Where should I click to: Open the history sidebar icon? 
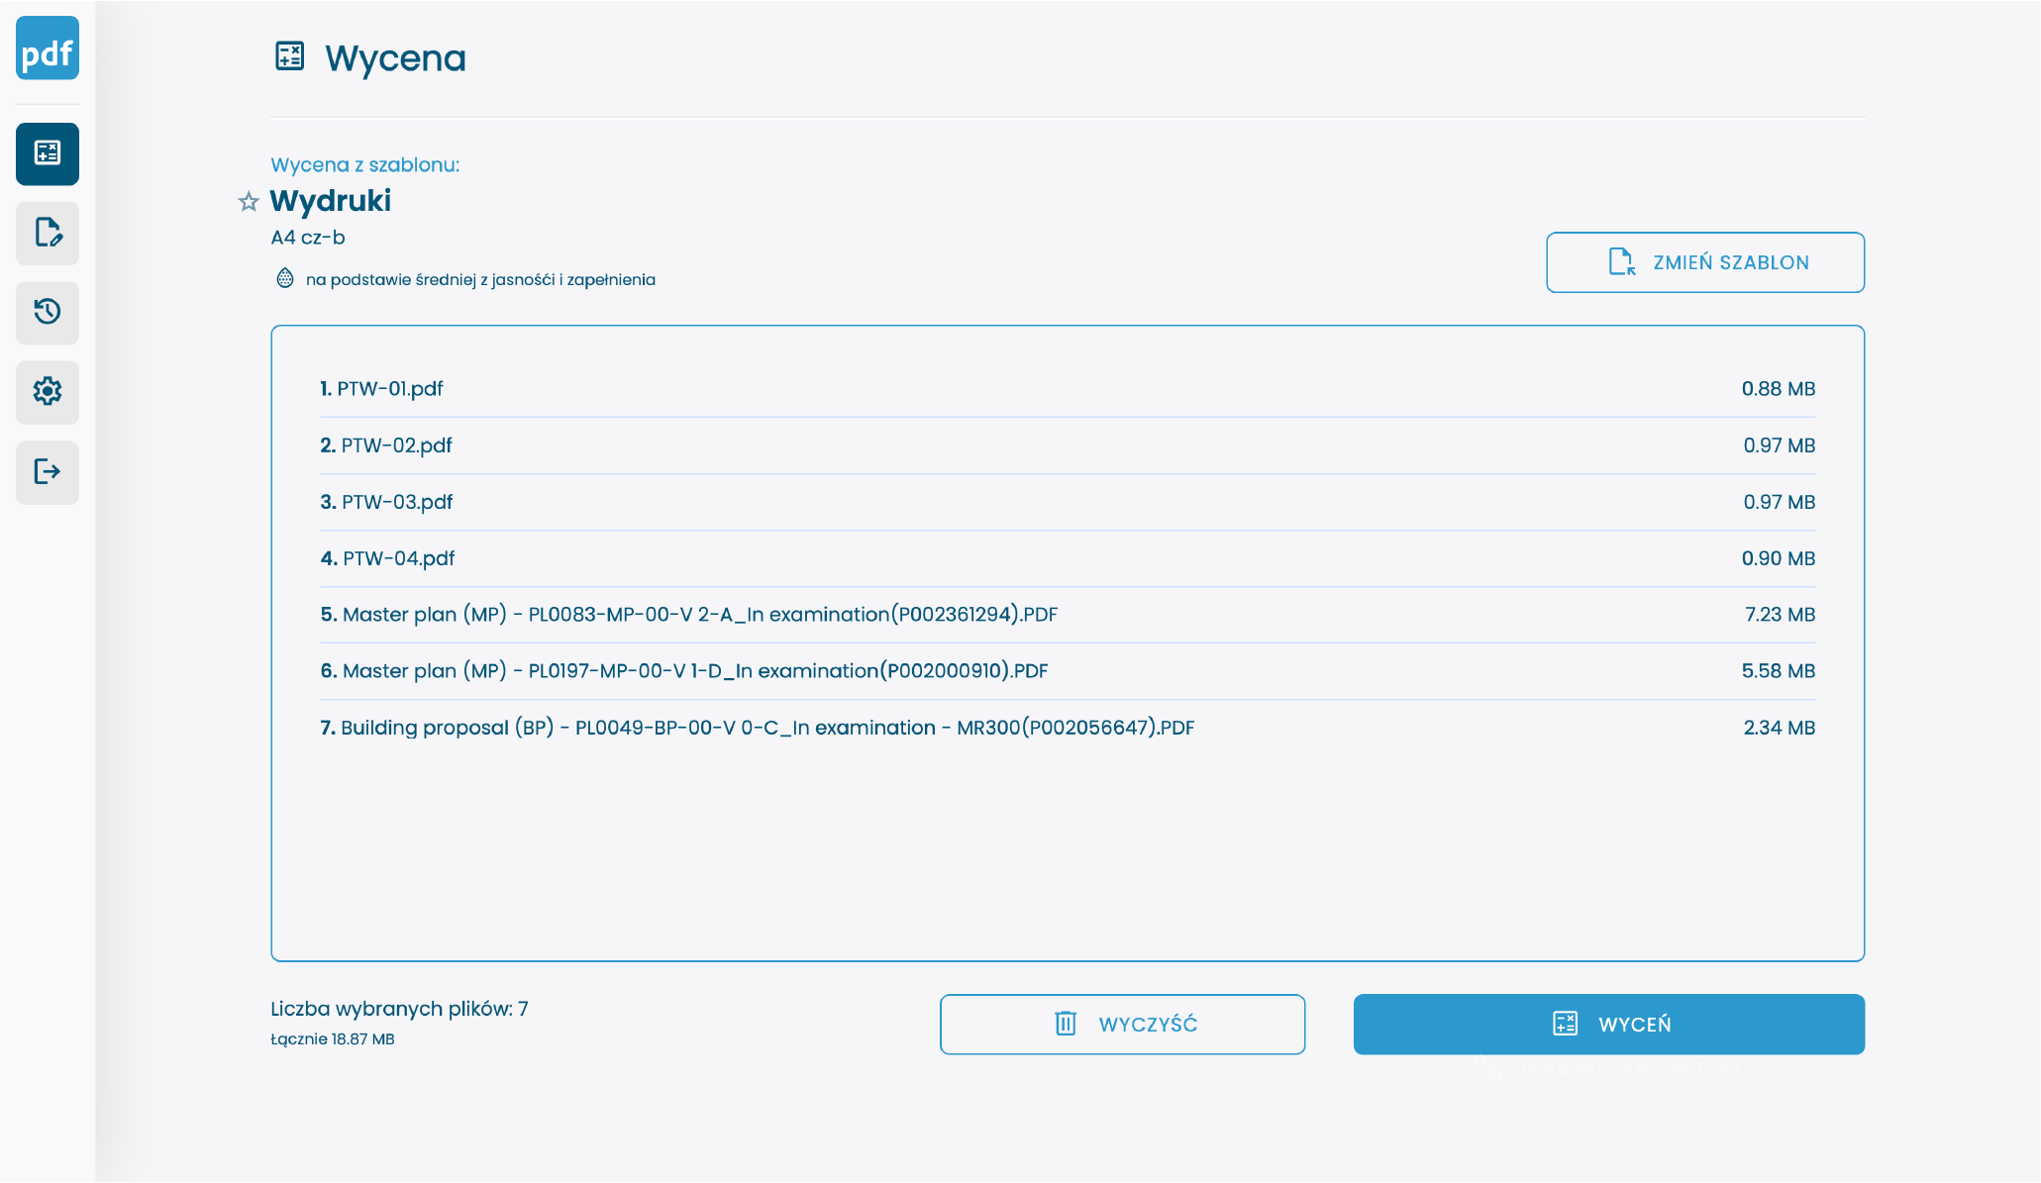pyautogui.click(x=48, y=312)
